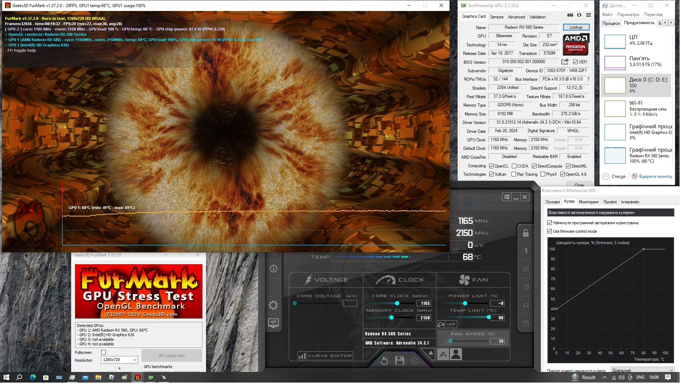Click the memory clock value field 2150
Viewport: 681px width, 384px height.
click(x=425, y=318)
